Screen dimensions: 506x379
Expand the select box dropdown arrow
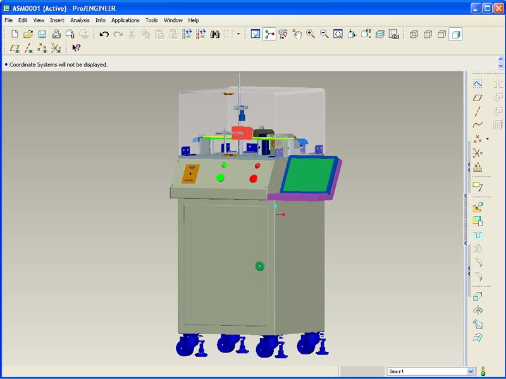pos(238,34)
